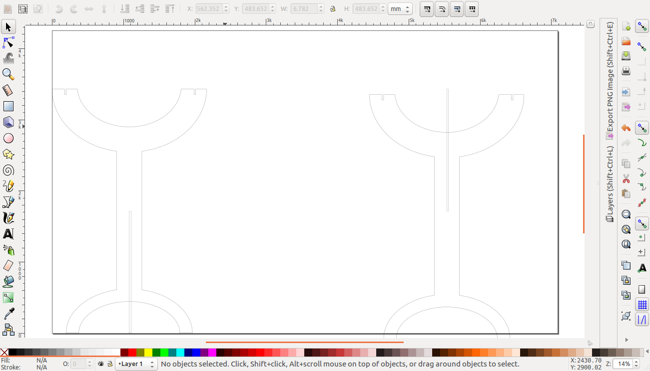Click the horizontal canvas scrollbar

304,342
